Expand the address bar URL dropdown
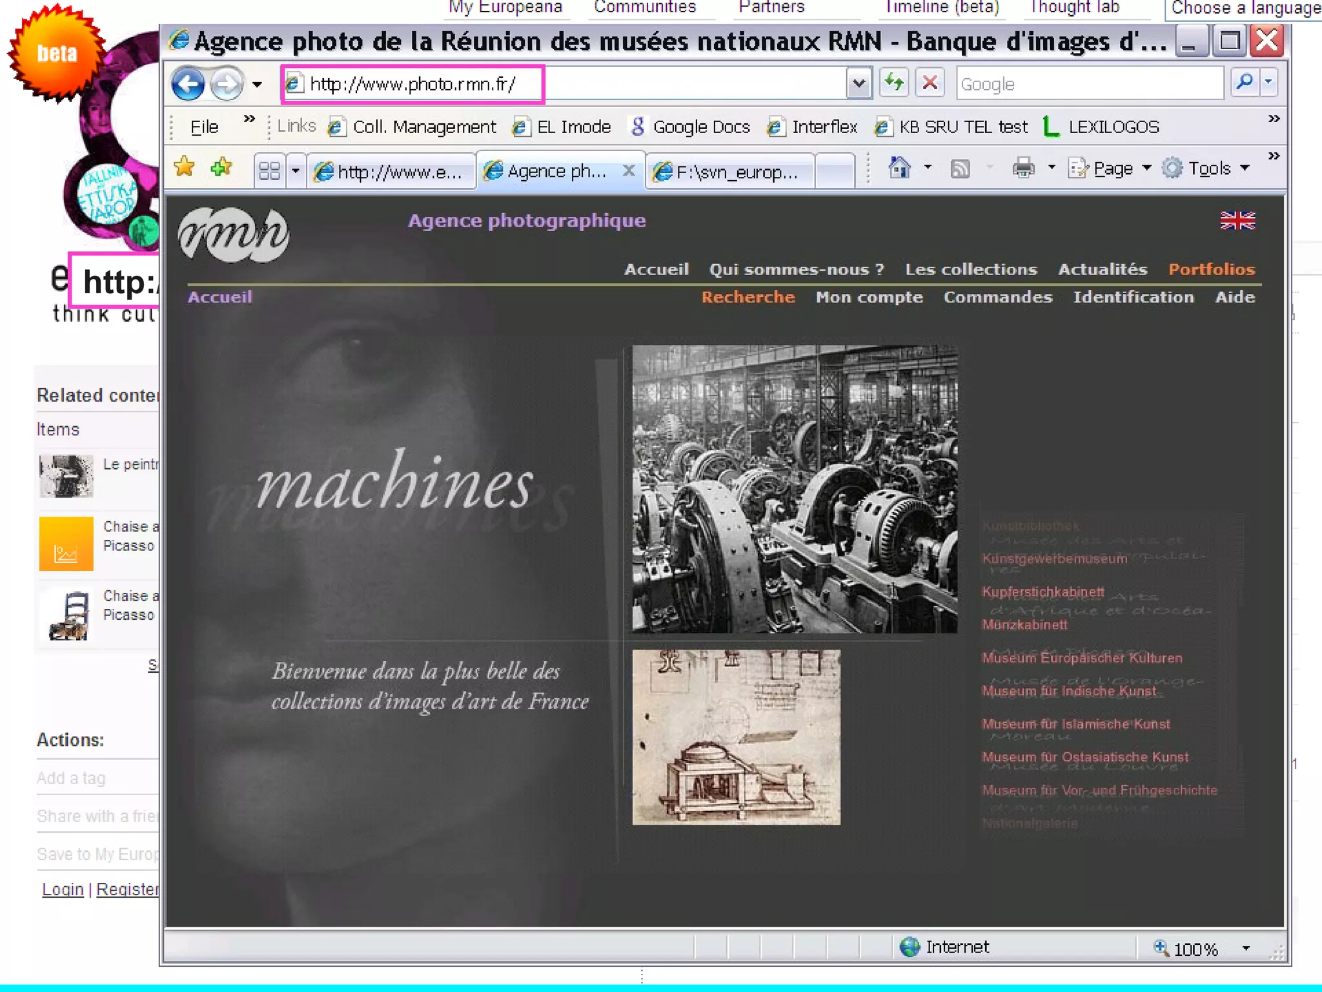The width and height of the screenshot is (1322, 992). (x=859, y=83)
